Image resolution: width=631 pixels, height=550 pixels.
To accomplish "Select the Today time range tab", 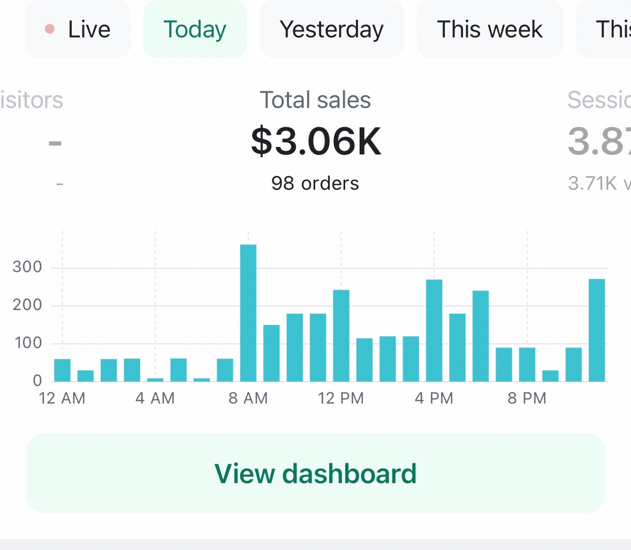I will [x=195, y=29].
